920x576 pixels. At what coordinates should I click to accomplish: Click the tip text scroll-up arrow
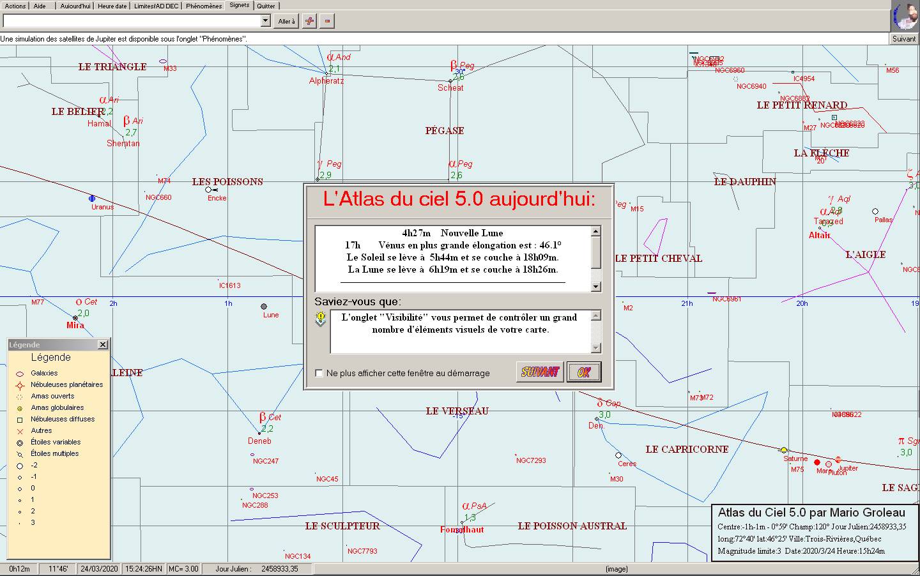(596, 315)
